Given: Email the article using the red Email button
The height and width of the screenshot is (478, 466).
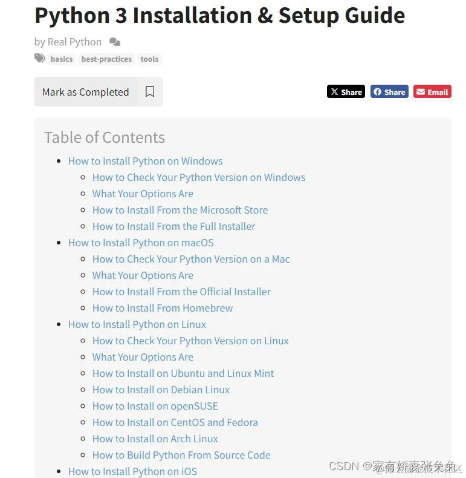Looking at the screenshot, I should (432, 91).
